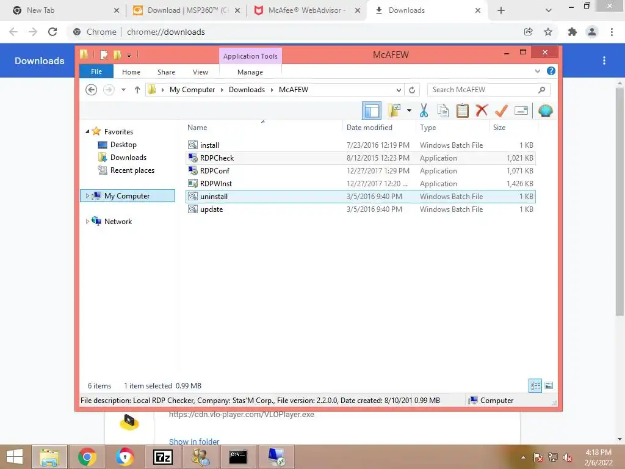The height and width of the screenshot is (469, 625).
Task: Expand the Network tree node
Action: (x=87, y=221)
